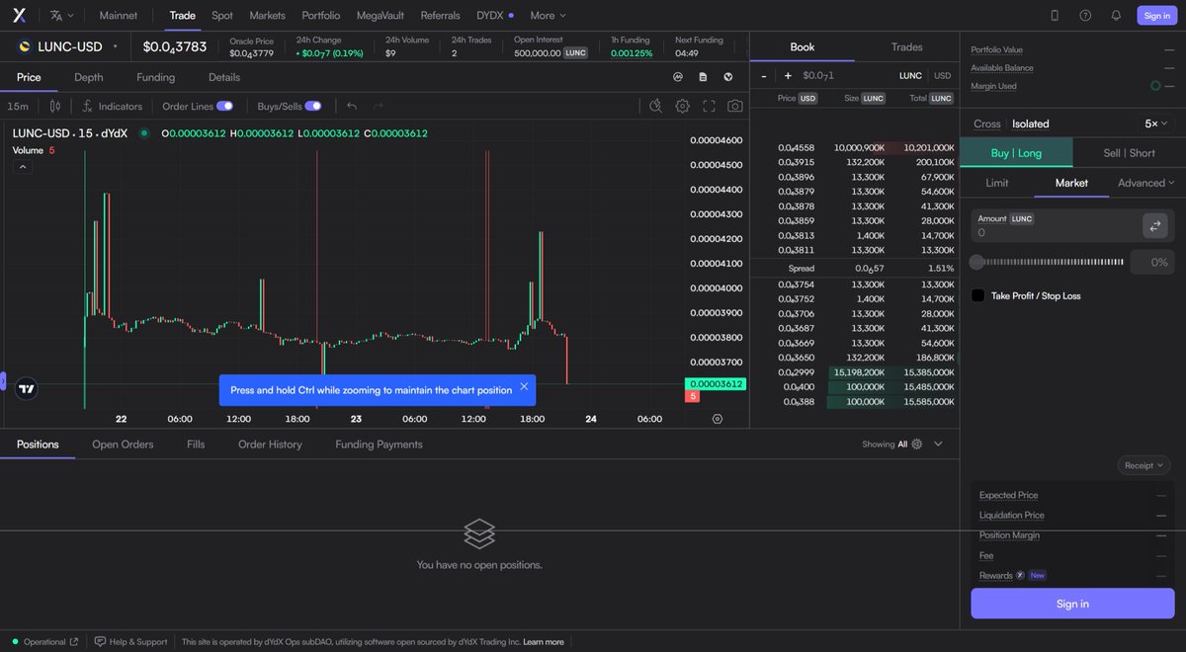The width and height of the screenshot is (1186, 652).
Task: Expand the More menu
Action: [548, 16]
